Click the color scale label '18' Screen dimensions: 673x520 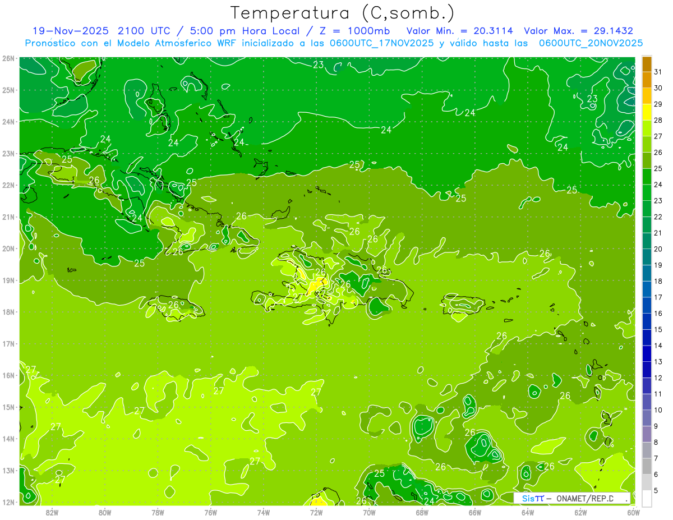658,281
